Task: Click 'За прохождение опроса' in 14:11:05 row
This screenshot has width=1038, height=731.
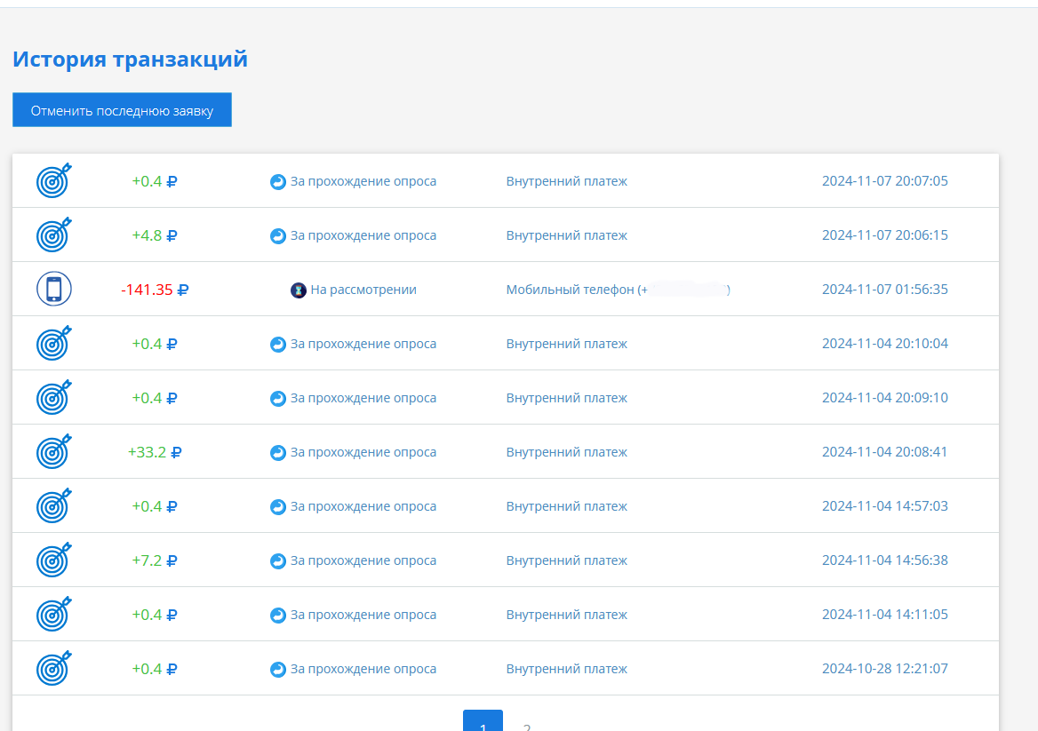Action: [363, 616]
